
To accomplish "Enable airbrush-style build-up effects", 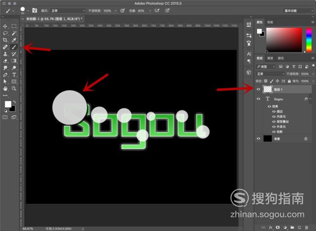I will [x=157, y=11].
